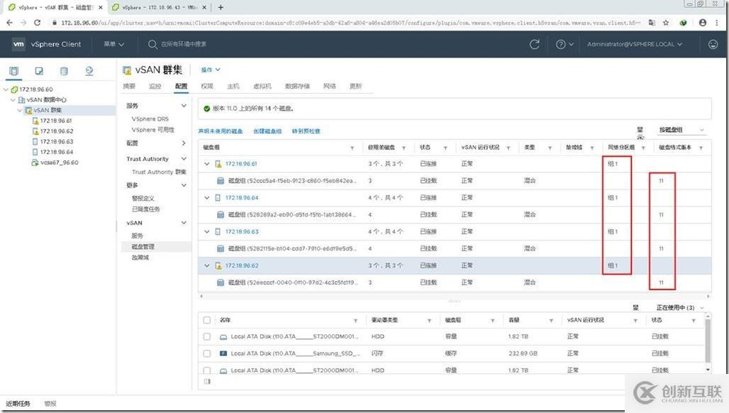This screenshot has width=729, height=413.
Task: Switch to the 数据存储 tab
Action: (x=297, y=86)
